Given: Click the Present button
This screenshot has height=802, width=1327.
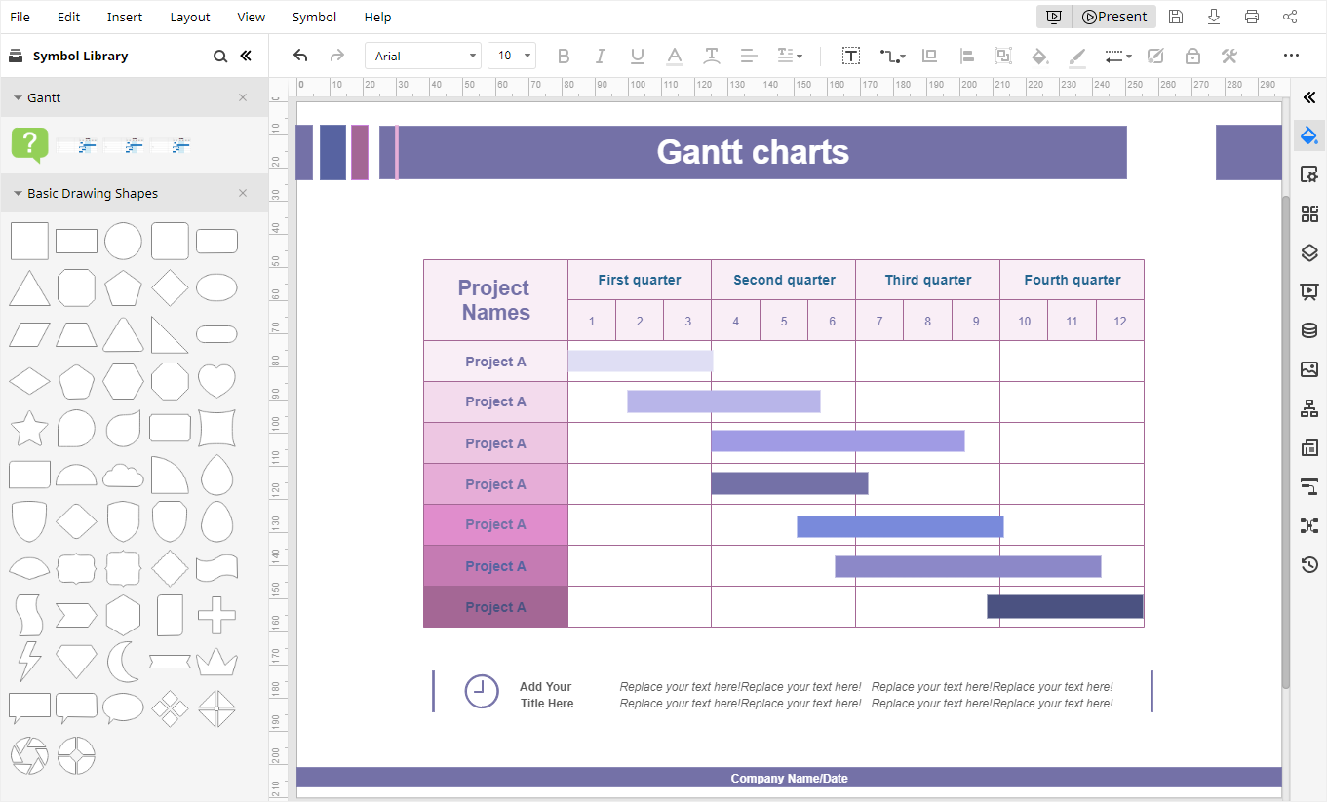Looking at the screenshot, I should [x=1113, y=17].
